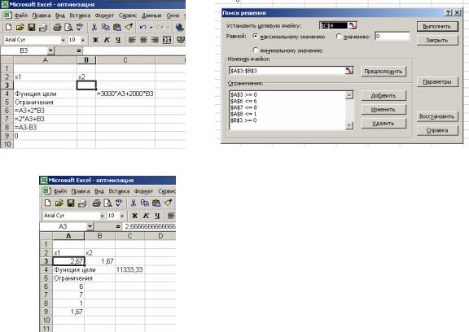
Task: Click Предположить button
Action: 384,72
